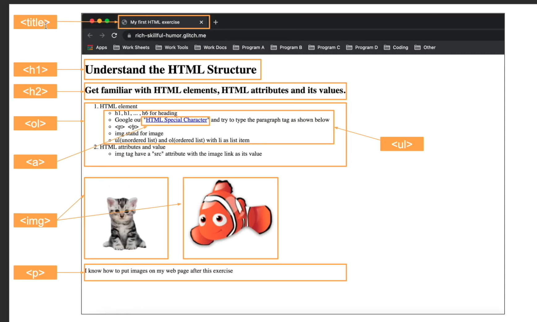Screen dimensions: 537x322
Task: Open the Program A bookmark folder
Action: (x=249, y=48)
